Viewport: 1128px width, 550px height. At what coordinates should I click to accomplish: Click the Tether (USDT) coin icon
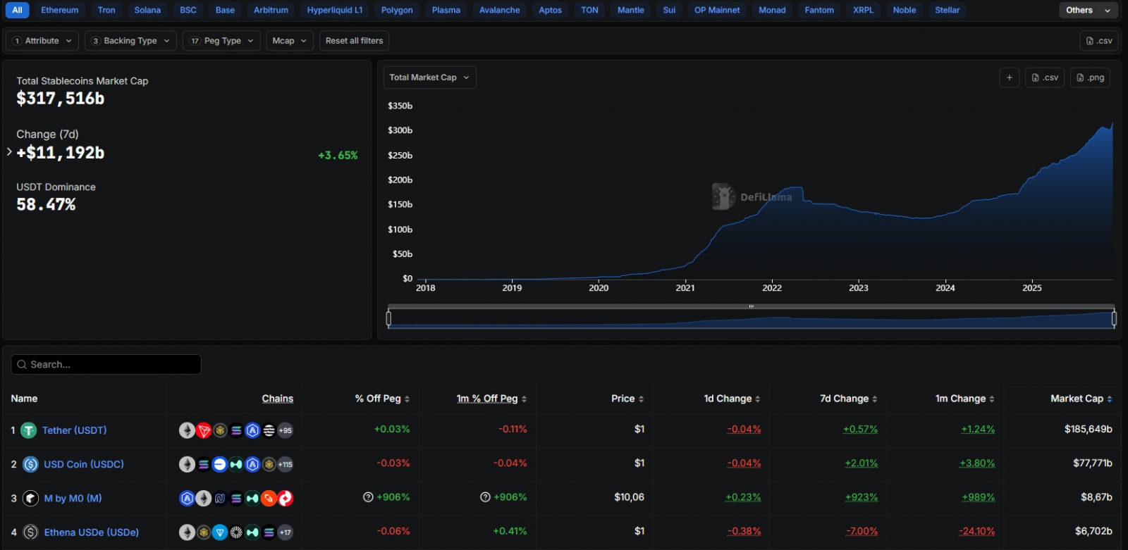tap(28, 430)
